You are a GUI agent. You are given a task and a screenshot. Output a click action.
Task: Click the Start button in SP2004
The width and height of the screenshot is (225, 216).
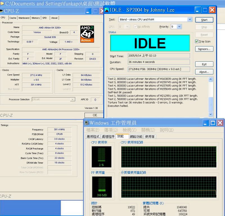(x=204, y=20)
